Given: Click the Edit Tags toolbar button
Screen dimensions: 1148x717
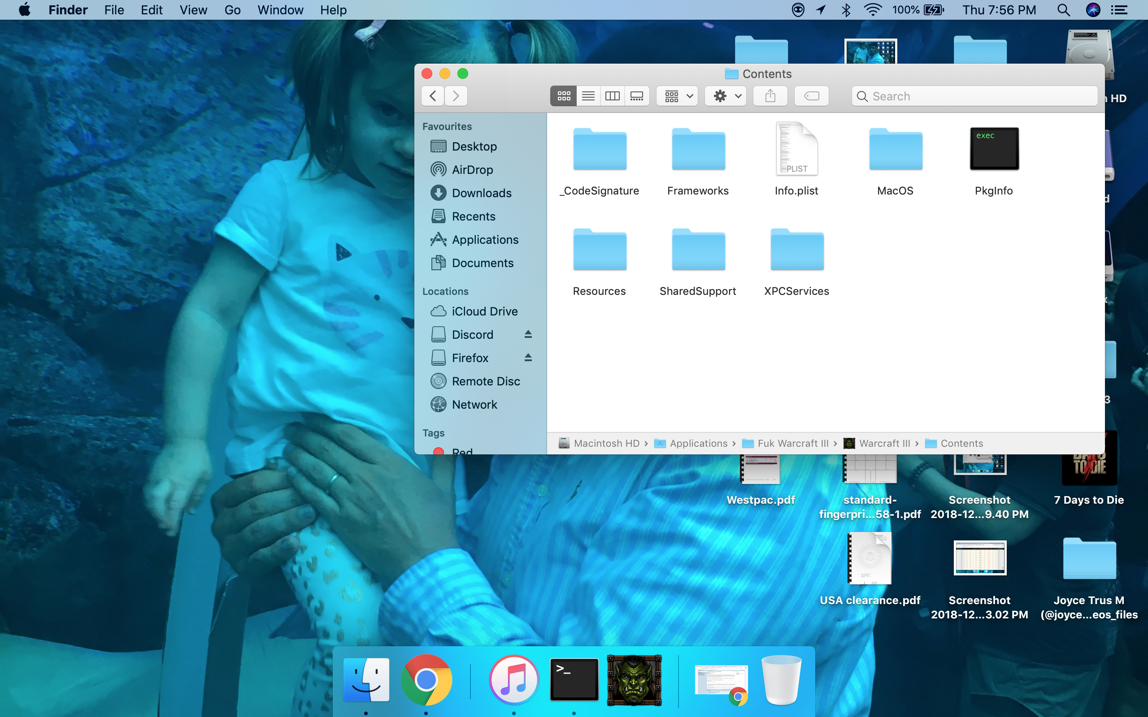Looking at the screenshot, I should pos(812,96).
